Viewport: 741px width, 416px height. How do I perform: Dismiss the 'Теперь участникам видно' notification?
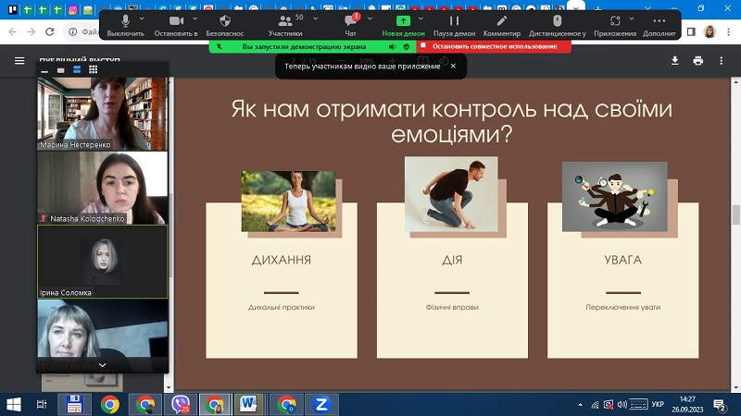(453, 66)
